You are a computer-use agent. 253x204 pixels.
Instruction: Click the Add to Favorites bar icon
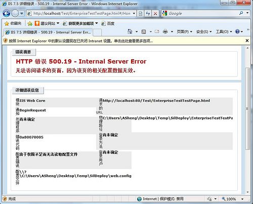(30, 24)
